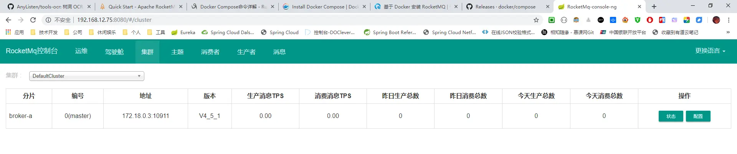Open the Chrome profile avatar
This screenshot has height=154, width=737.
716,20
